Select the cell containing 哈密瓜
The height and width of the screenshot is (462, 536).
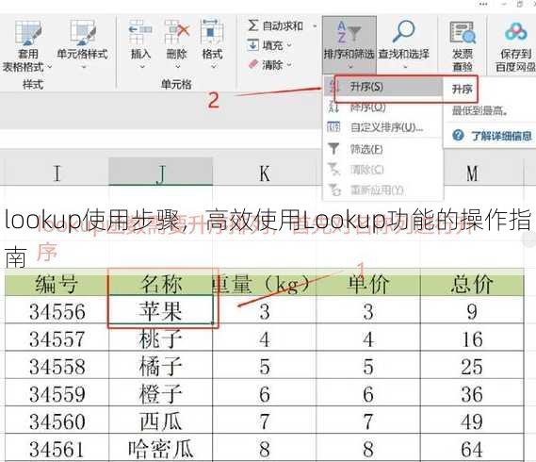[161, 448]
